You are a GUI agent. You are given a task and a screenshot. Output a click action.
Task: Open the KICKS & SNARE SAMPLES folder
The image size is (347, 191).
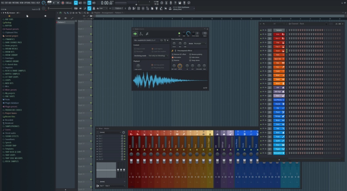[15, 71]
